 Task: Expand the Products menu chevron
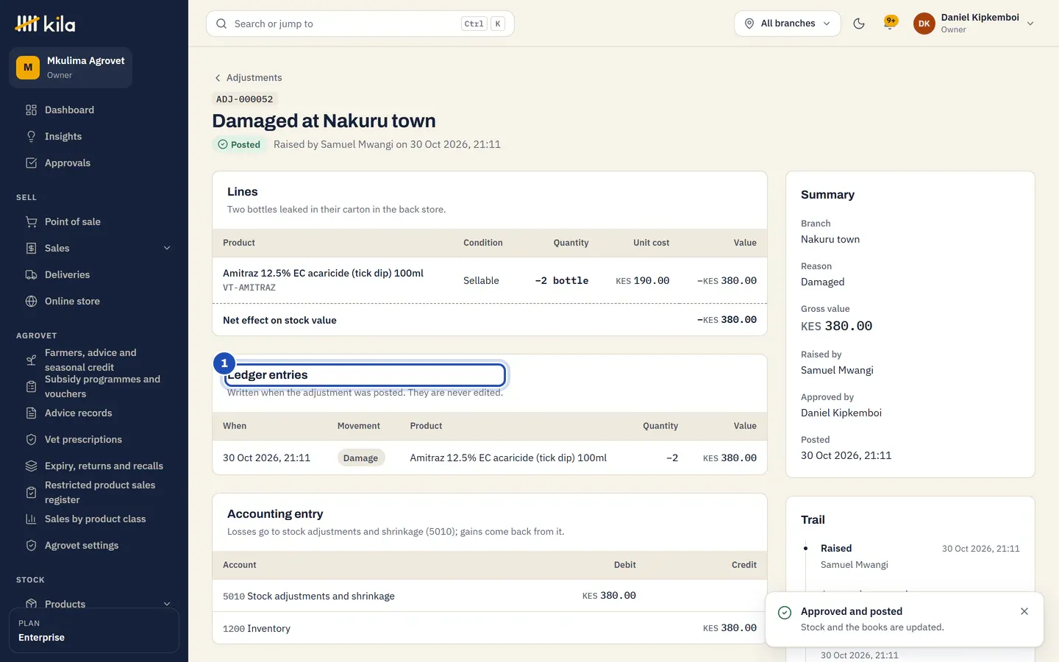pos(167,604)
